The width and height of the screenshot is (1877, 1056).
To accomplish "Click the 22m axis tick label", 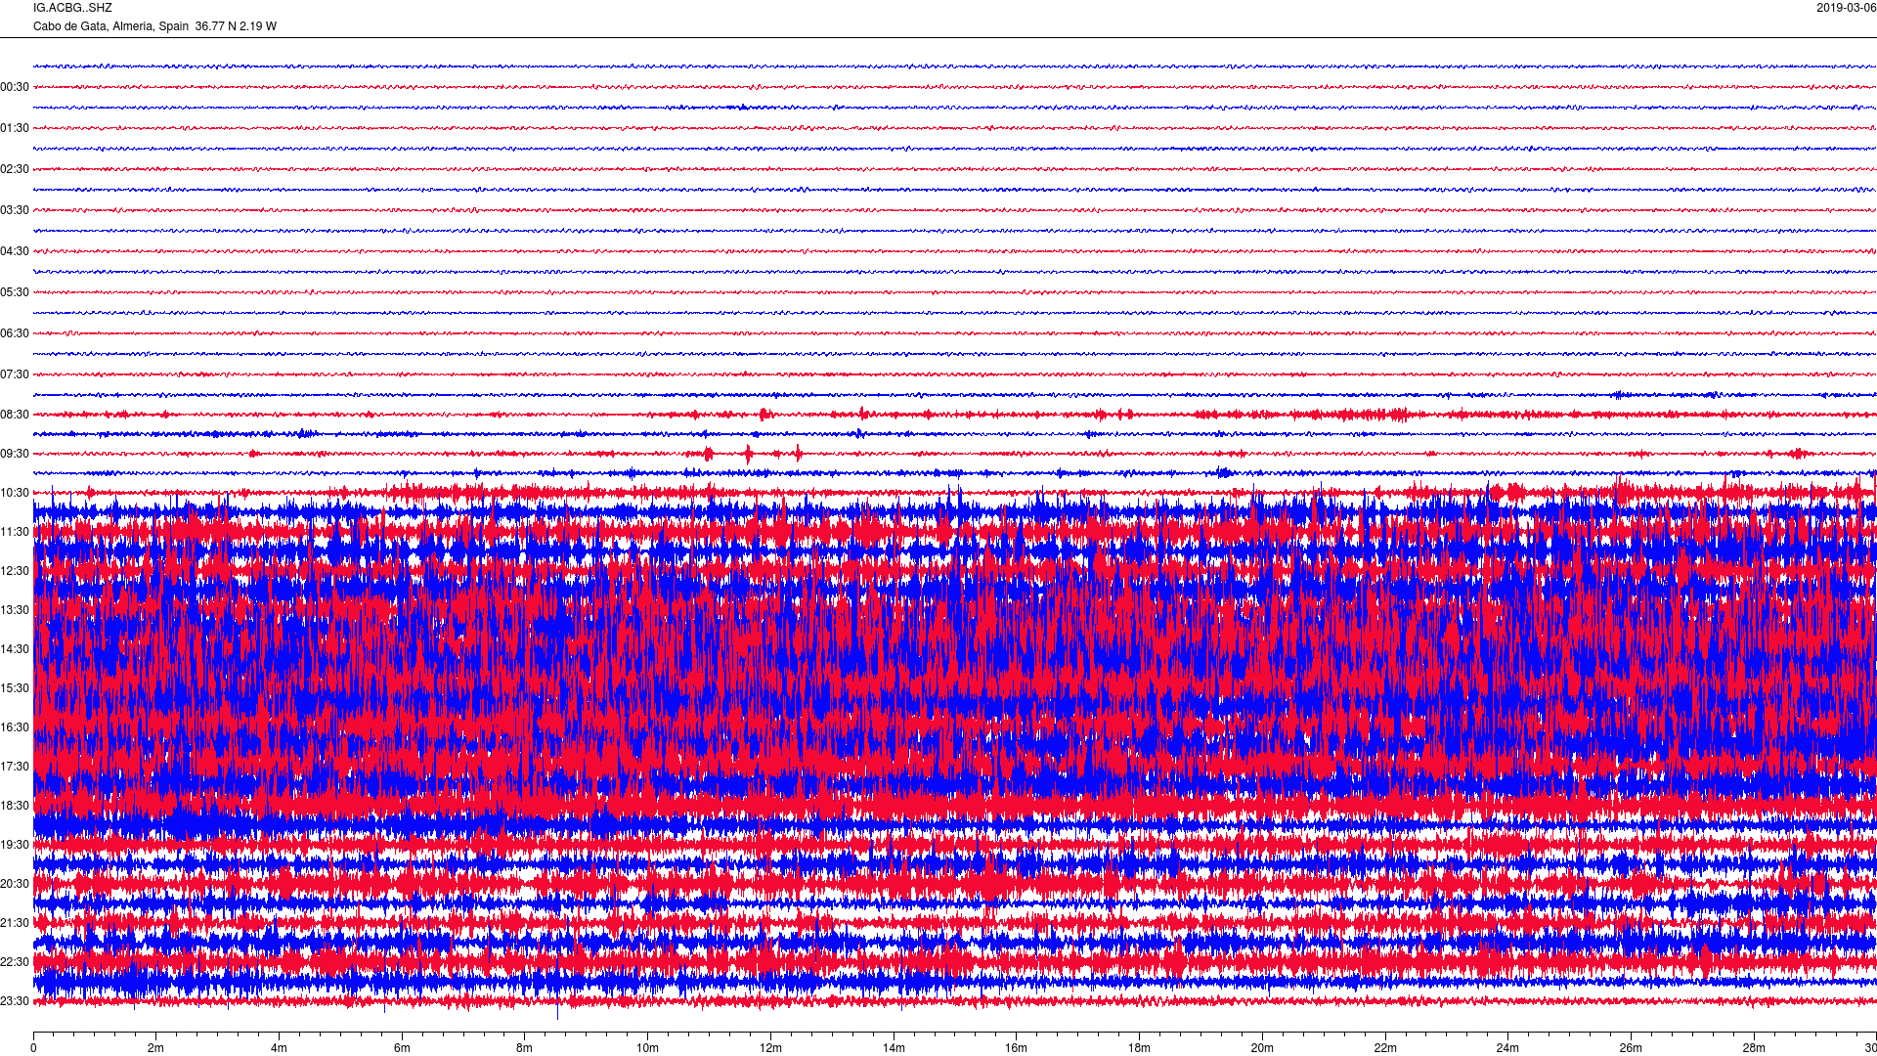I will point(1385,1048).
